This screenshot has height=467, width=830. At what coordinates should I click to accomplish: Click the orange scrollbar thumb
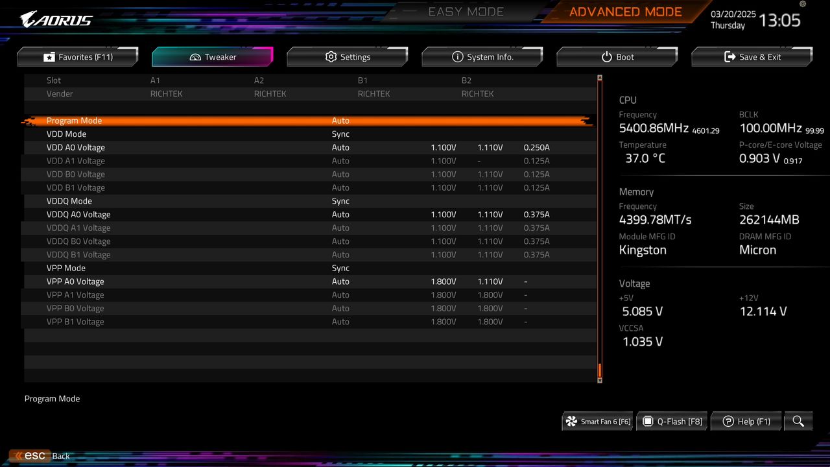(x=600, y=370)
